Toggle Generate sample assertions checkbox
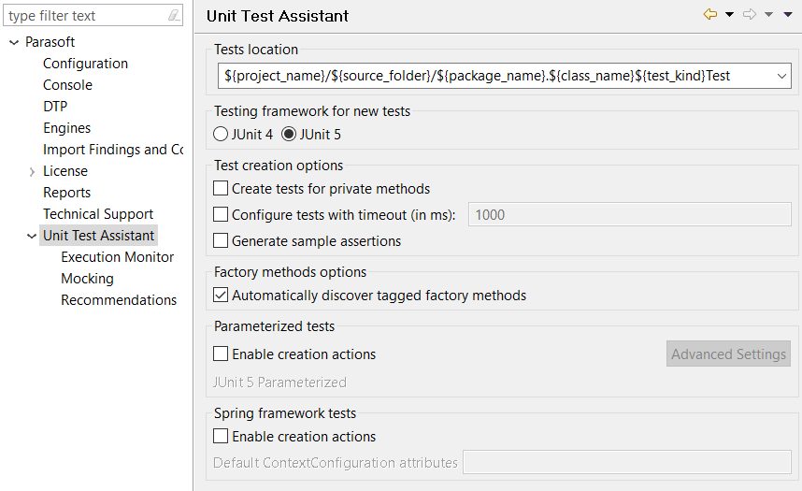 (x=221, y=240)
